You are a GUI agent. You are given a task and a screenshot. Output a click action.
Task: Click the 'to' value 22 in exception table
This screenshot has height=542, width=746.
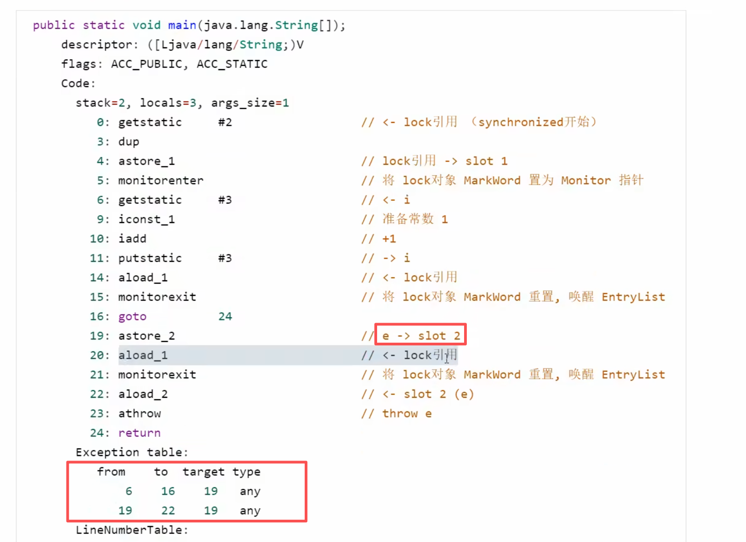168,511
